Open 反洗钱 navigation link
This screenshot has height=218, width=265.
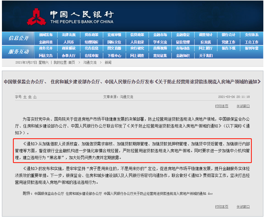206,42
